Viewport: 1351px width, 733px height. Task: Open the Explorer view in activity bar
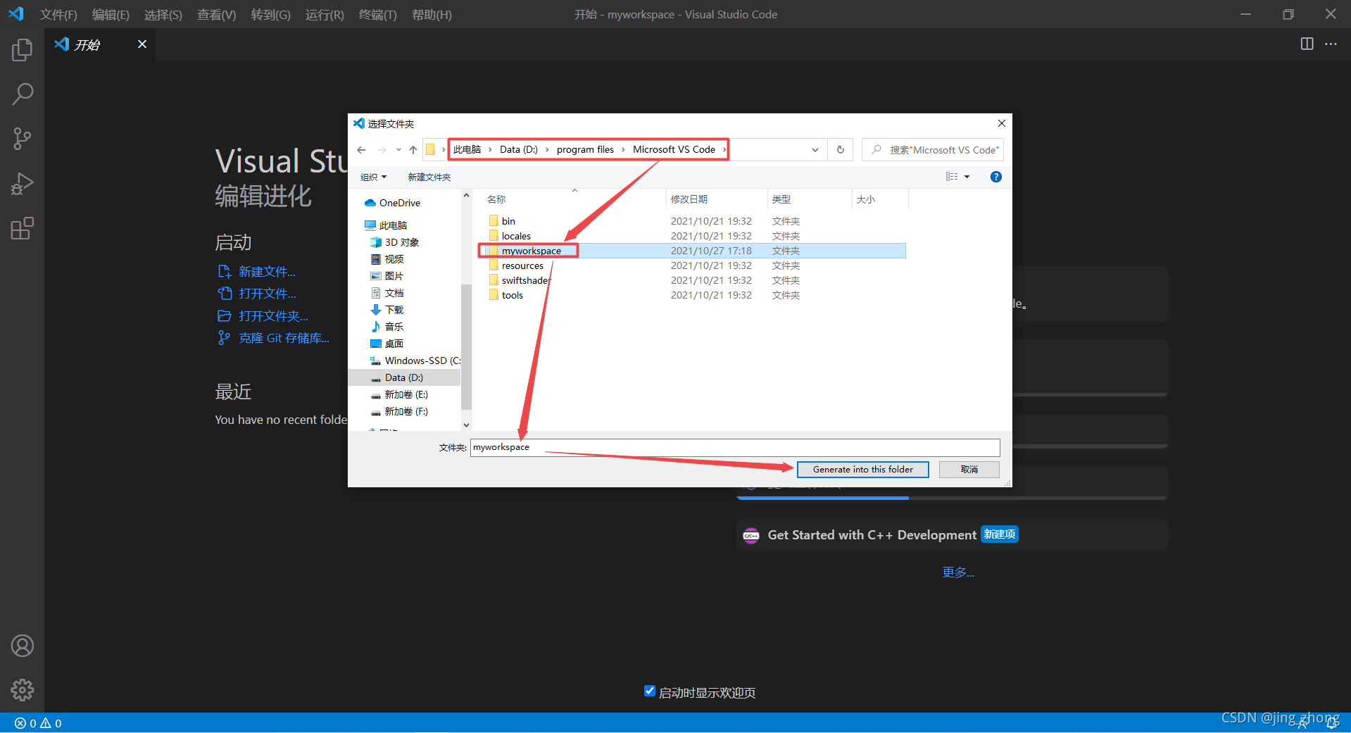22,49
